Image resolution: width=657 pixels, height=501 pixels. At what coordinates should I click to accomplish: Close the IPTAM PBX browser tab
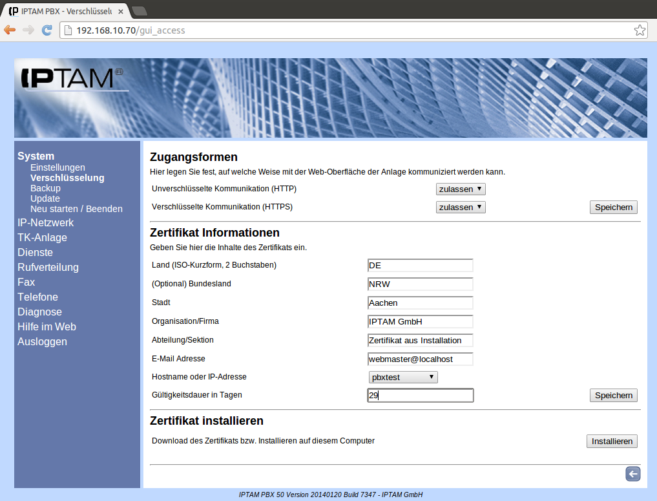tap(120, 11)
